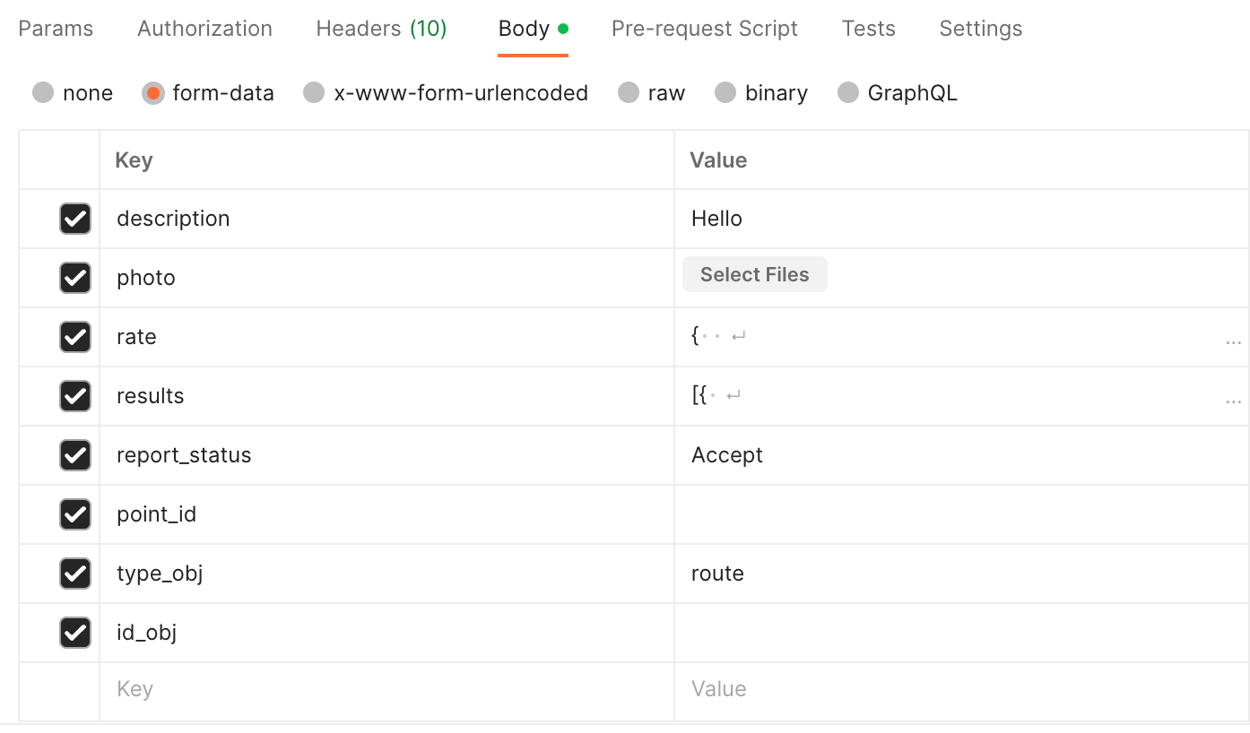The width and height of the screenshot is (1250, 733).
Task: Toggle the type_obj row checkbox
Action: [x=75, y=573]
